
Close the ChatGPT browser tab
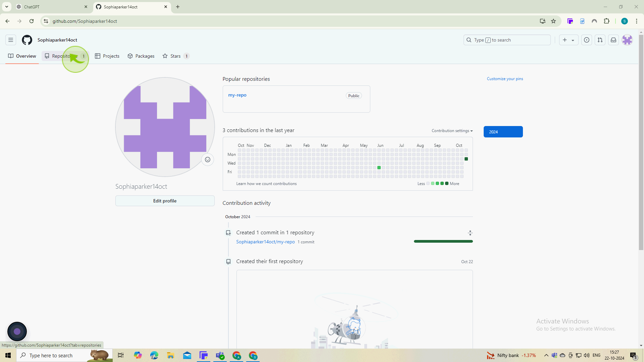coord(86,7)
